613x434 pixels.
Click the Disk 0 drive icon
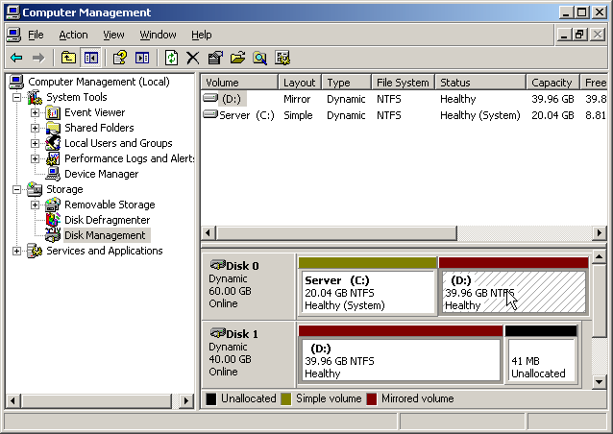coord(218,265)
